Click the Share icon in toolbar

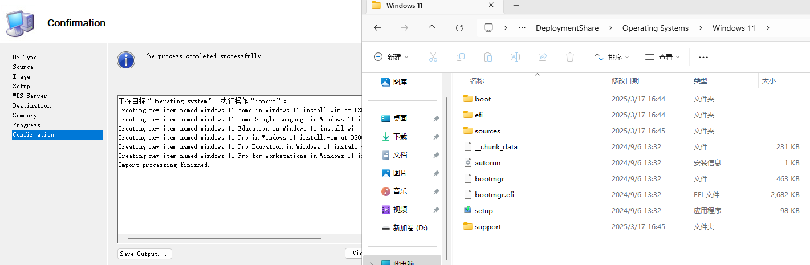pos(543,57)
